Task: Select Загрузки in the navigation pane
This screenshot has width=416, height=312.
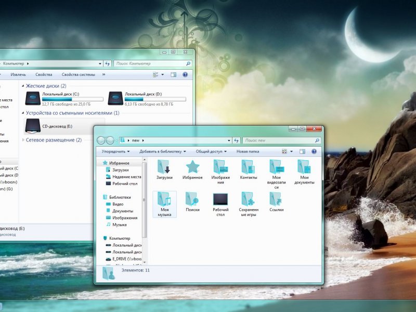Action: point(120,170)
